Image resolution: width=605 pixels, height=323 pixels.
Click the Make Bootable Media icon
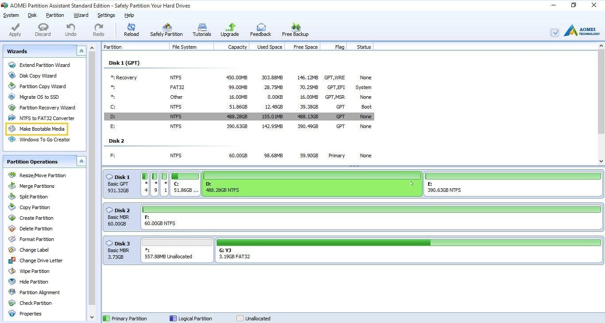click(x=12, y=129)
